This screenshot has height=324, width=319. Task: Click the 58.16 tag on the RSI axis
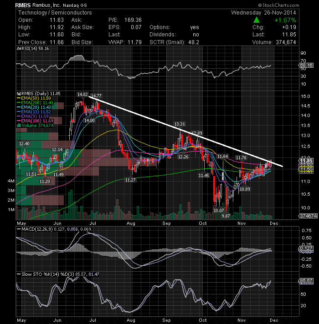306,66
